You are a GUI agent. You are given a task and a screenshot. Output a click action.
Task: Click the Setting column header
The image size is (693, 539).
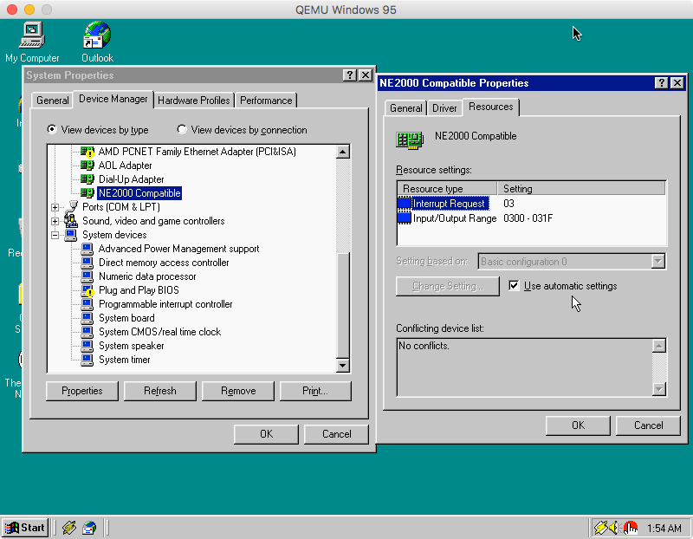581,188
